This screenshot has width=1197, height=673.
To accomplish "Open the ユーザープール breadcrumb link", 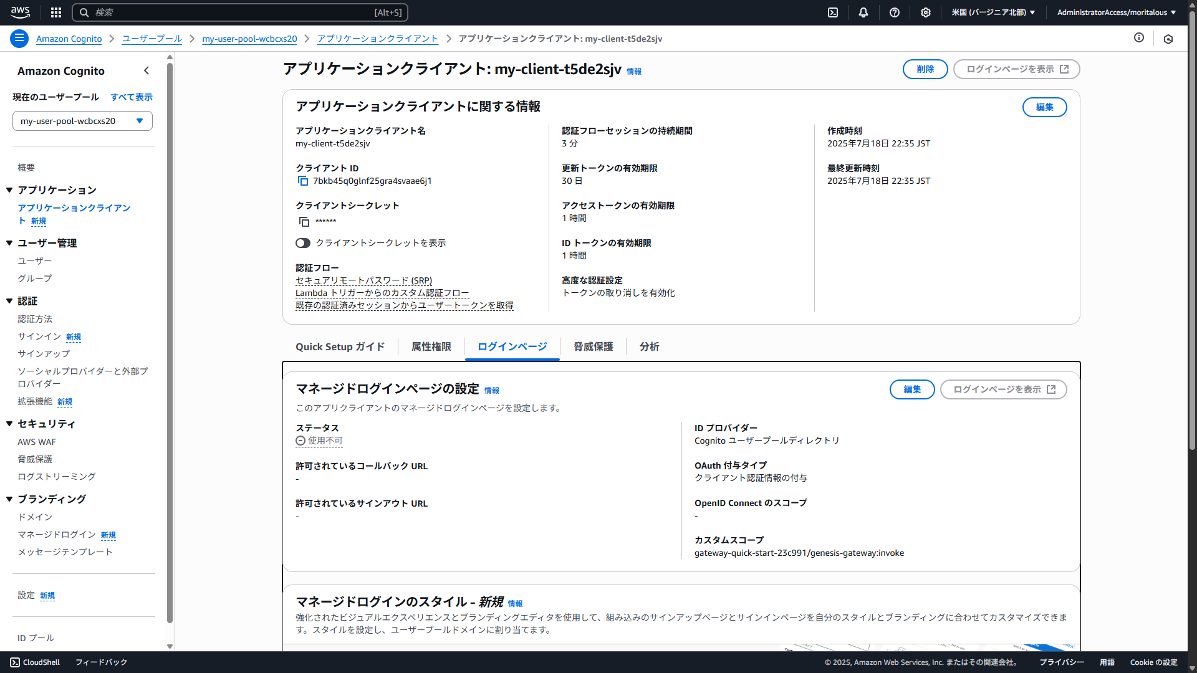I will (151, 39).
